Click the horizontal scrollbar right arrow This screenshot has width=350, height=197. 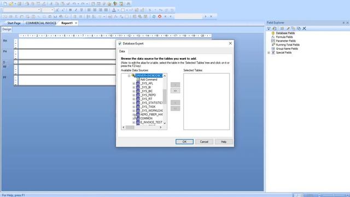click(160, 128)
